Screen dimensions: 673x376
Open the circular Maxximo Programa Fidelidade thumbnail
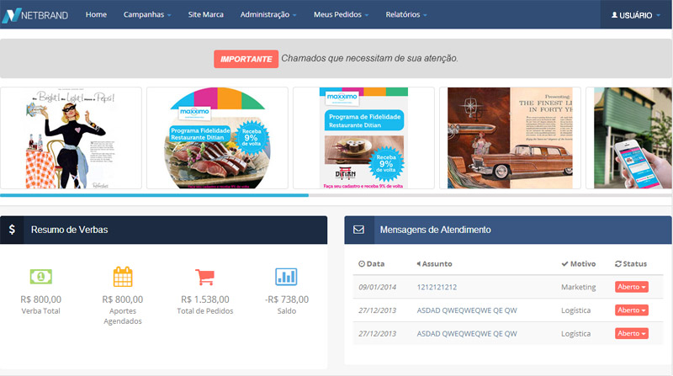[x=217, y=138]
